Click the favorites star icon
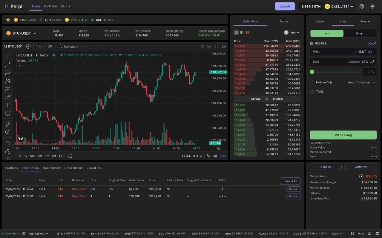 8,20
